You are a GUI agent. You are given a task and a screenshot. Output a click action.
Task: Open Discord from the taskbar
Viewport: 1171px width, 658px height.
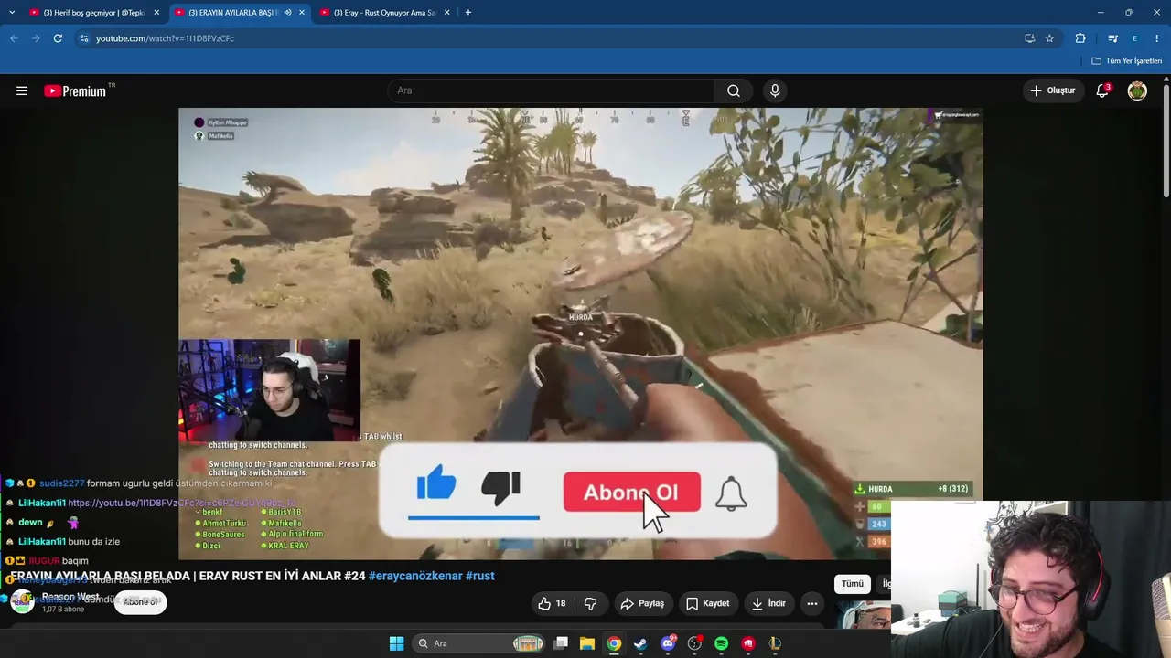tap(668, 643)
